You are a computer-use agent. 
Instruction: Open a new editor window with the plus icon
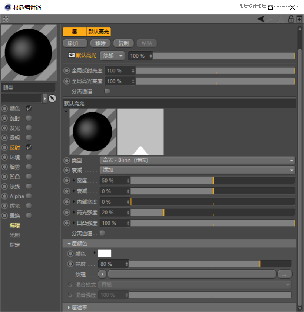300,19
